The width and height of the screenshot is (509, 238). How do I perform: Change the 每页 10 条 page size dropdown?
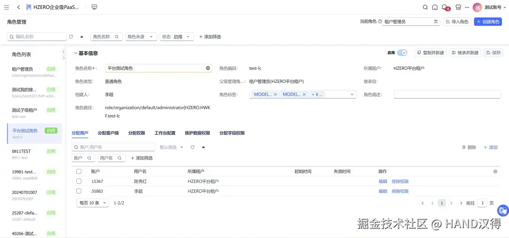click(x=92, y=203)
